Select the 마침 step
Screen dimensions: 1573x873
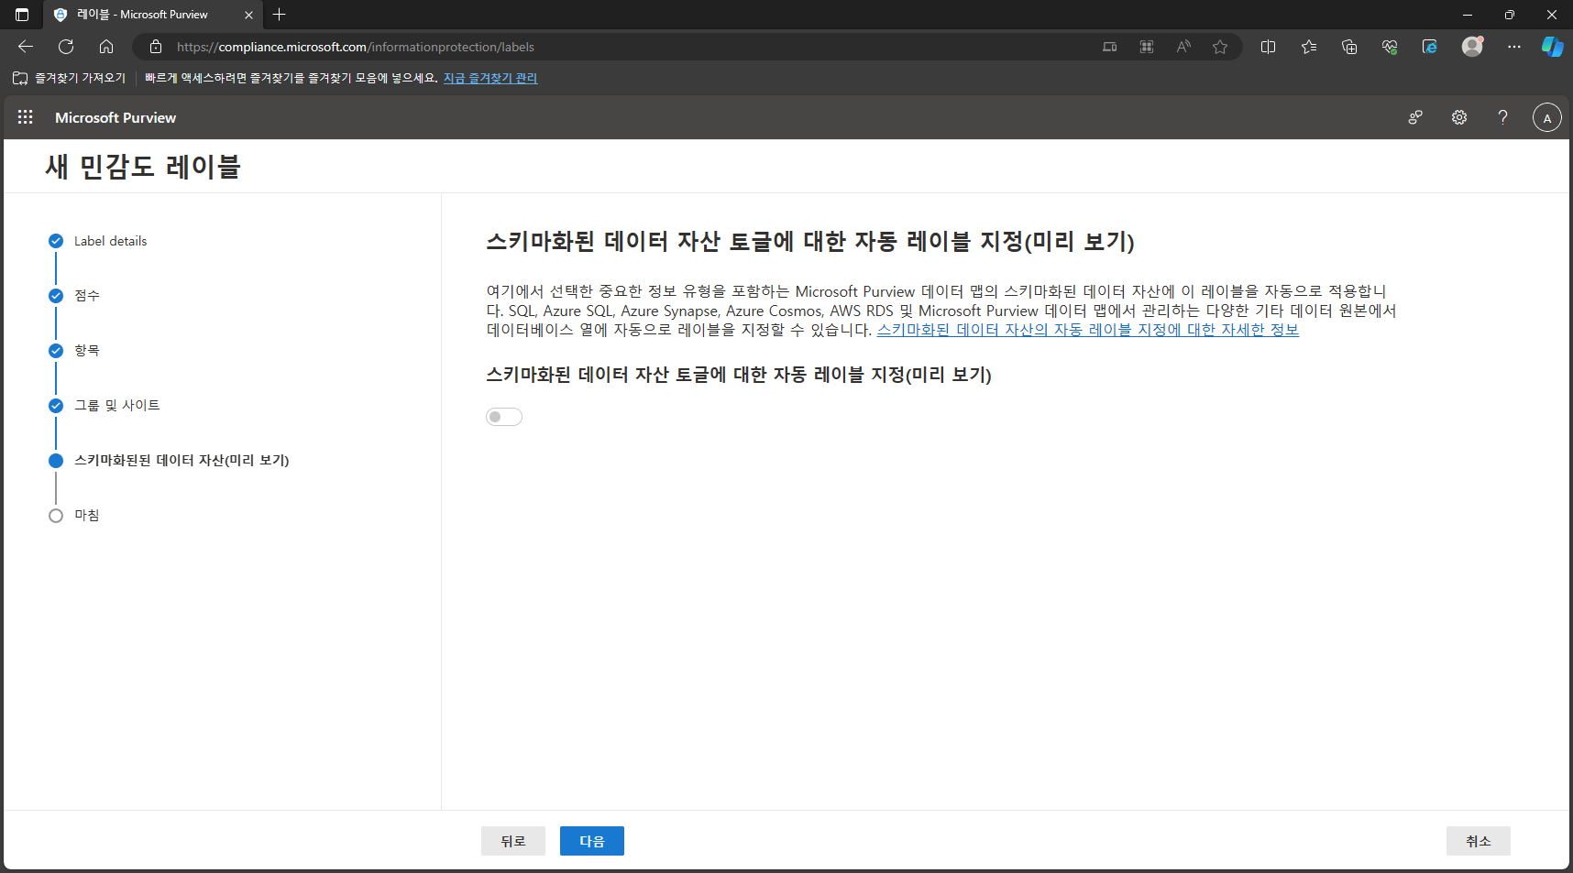click(87, 515)
